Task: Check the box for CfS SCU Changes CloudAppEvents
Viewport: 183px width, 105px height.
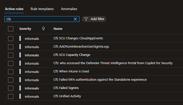Action: [x=11, y=39]
